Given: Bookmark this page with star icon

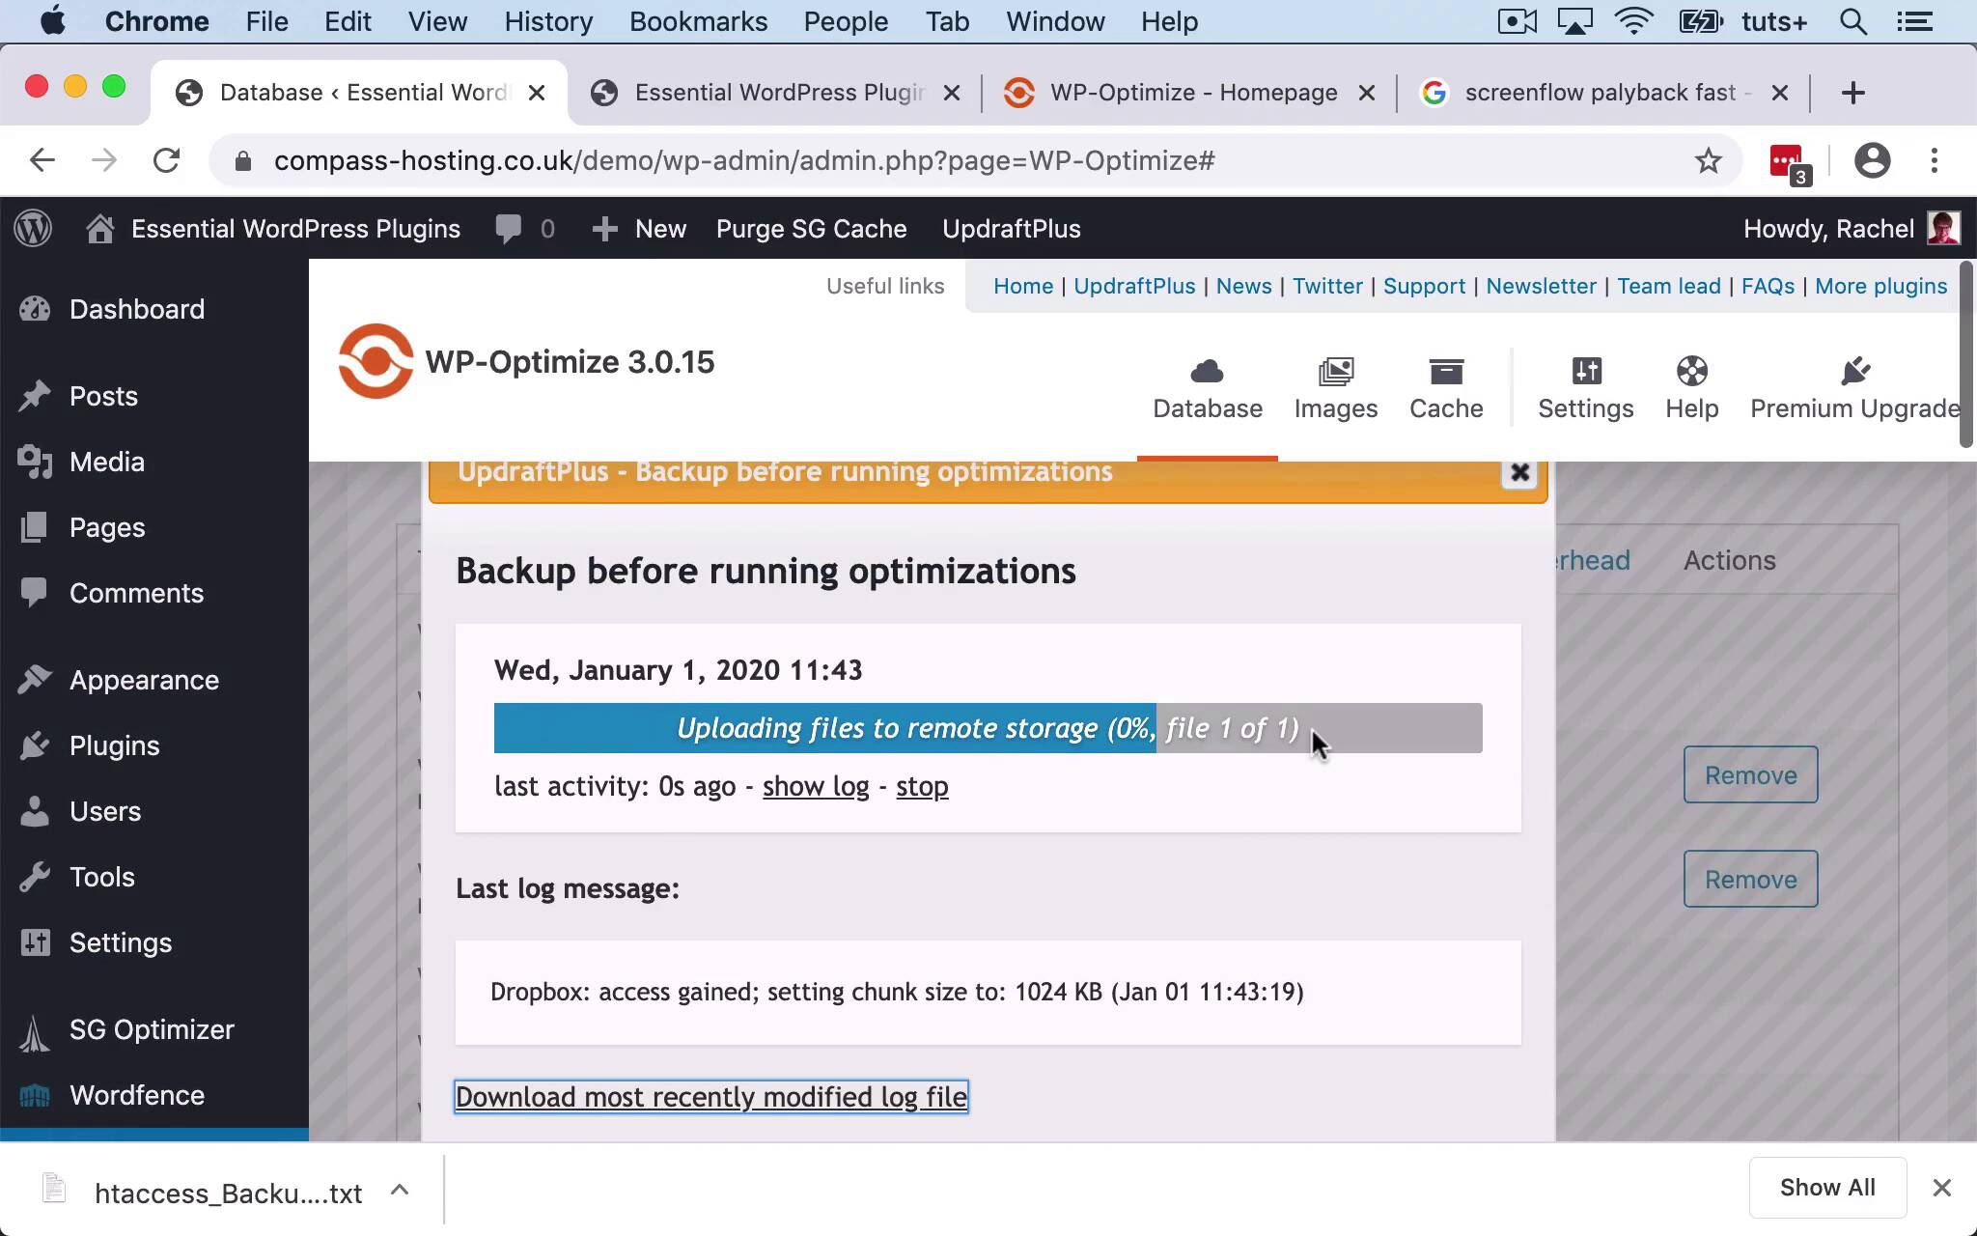Looking at the screenshot, I should (1708, 160).
